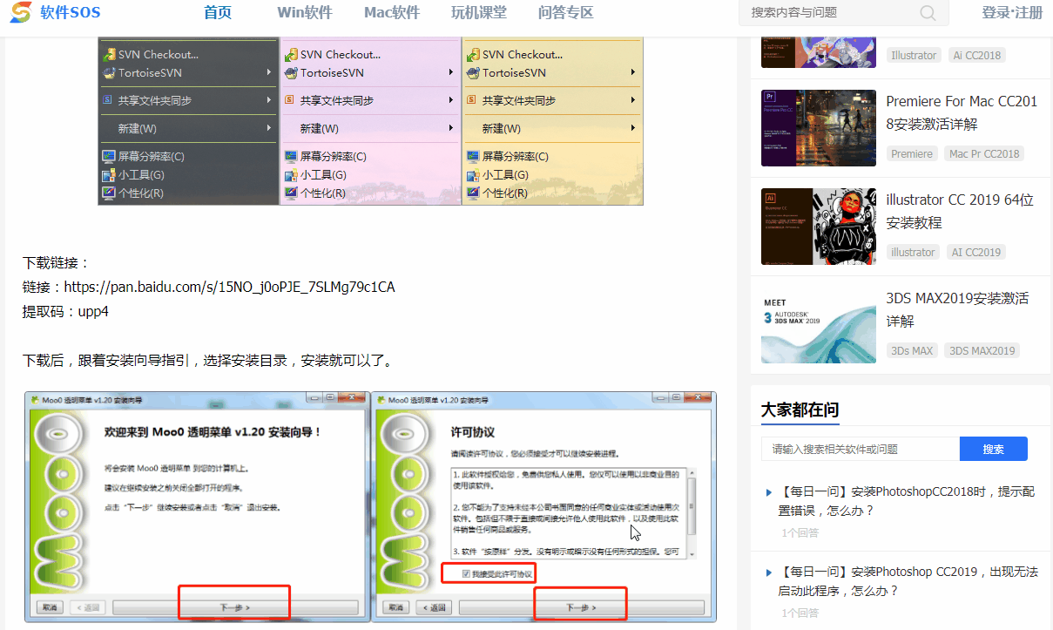Expand TortoiseSVN submenu arrow in dark menu
The height and width of the screenshot is (630, 1053).
(270, 72)
